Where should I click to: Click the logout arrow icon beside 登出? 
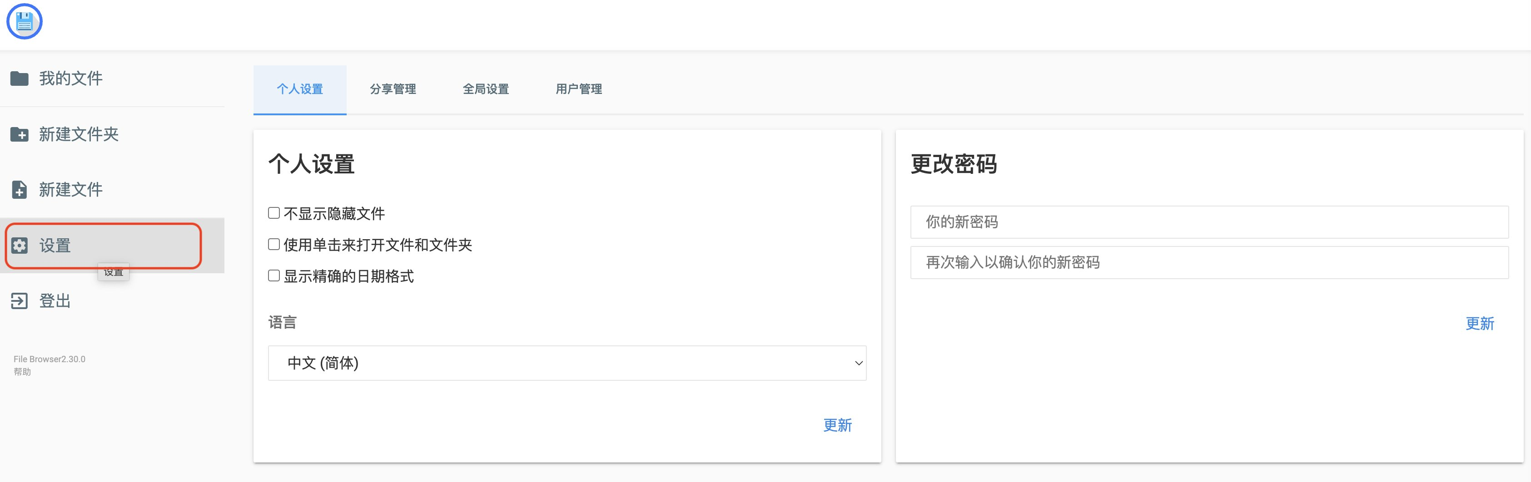point(20,301)
